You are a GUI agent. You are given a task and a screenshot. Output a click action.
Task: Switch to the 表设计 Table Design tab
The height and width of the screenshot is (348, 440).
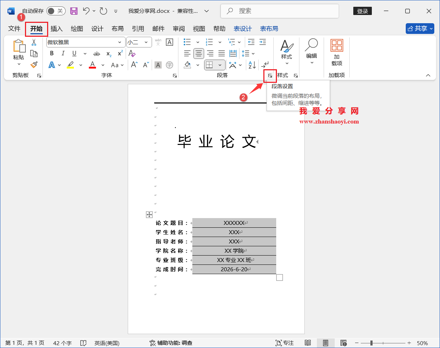click(x=243, y=29)
